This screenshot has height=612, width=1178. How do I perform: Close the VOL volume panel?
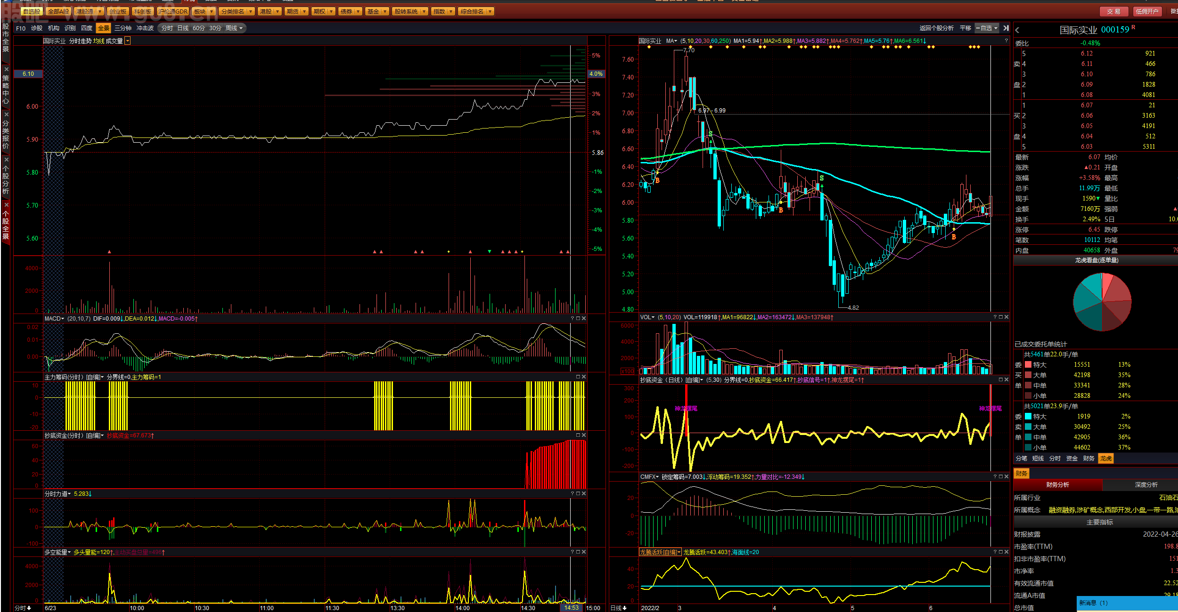(1006, 317)
